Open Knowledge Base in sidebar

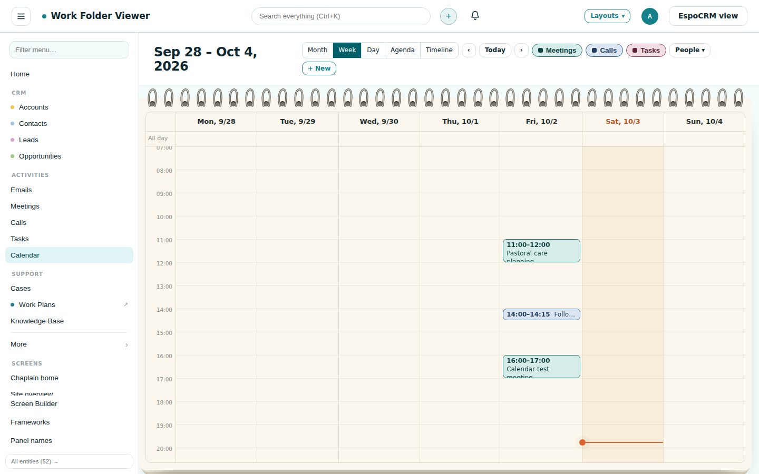69,321
